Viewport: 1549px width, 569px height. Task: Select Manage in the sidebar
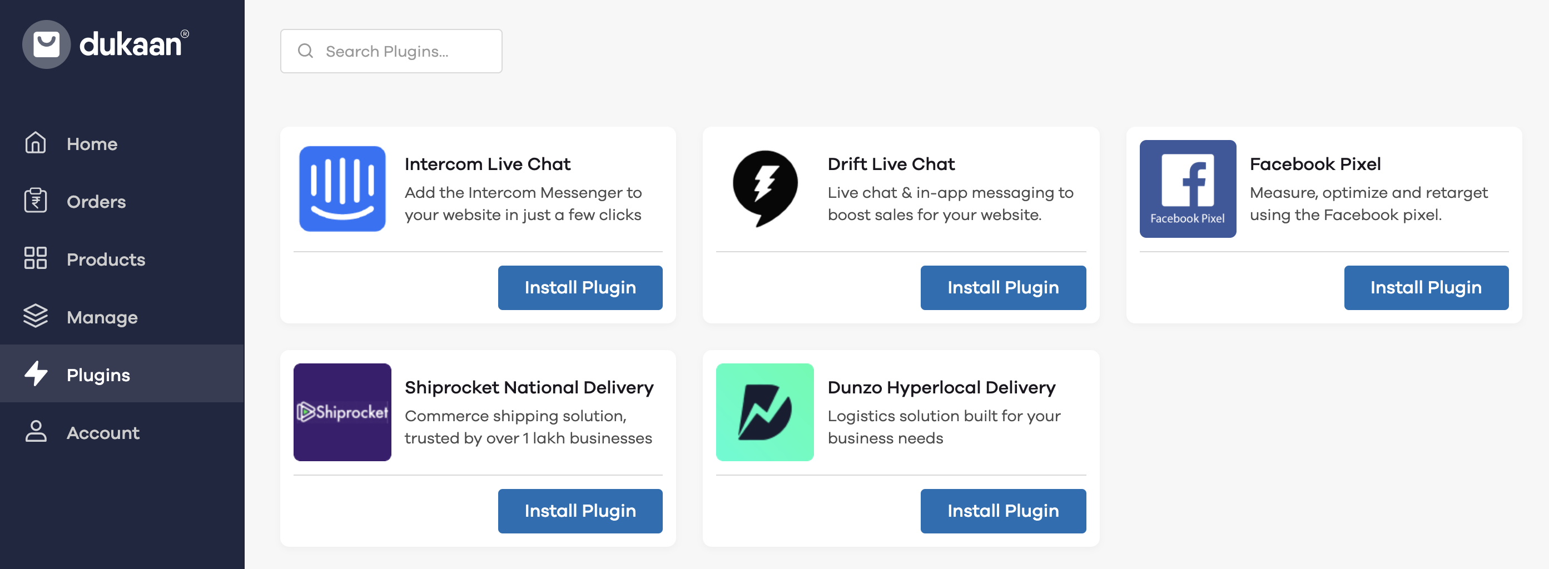(122, 317)
